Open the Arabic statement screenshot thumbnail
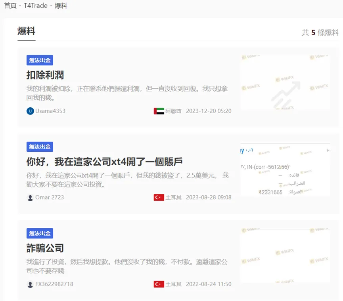The image size is (343, 301). (285, 169)
